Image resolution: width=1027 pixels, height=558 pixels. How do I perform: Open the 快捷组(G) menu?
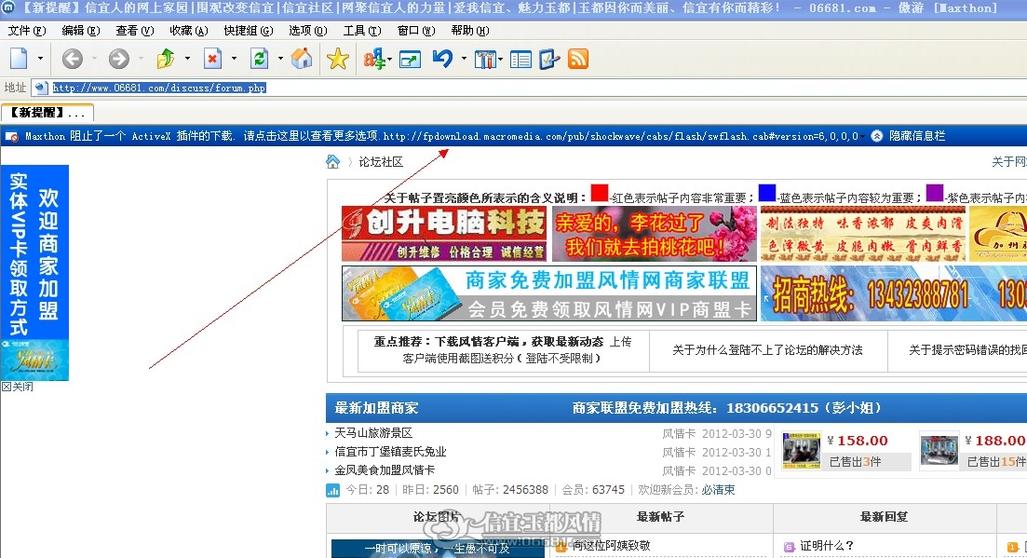249,31
